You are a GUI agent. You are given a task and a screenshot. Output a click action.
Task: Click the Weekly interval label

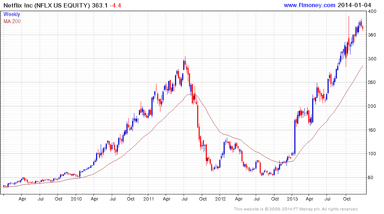[x=11, y=14]
